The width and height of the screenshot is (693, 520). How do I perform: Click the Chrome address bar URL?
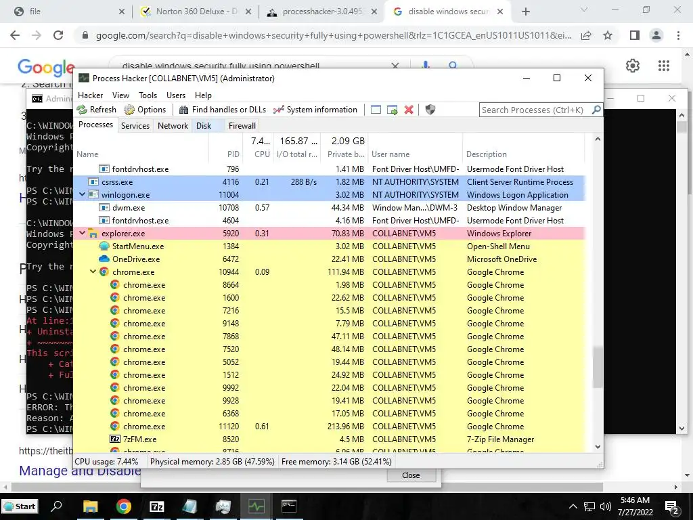click(x=334, y=35)
